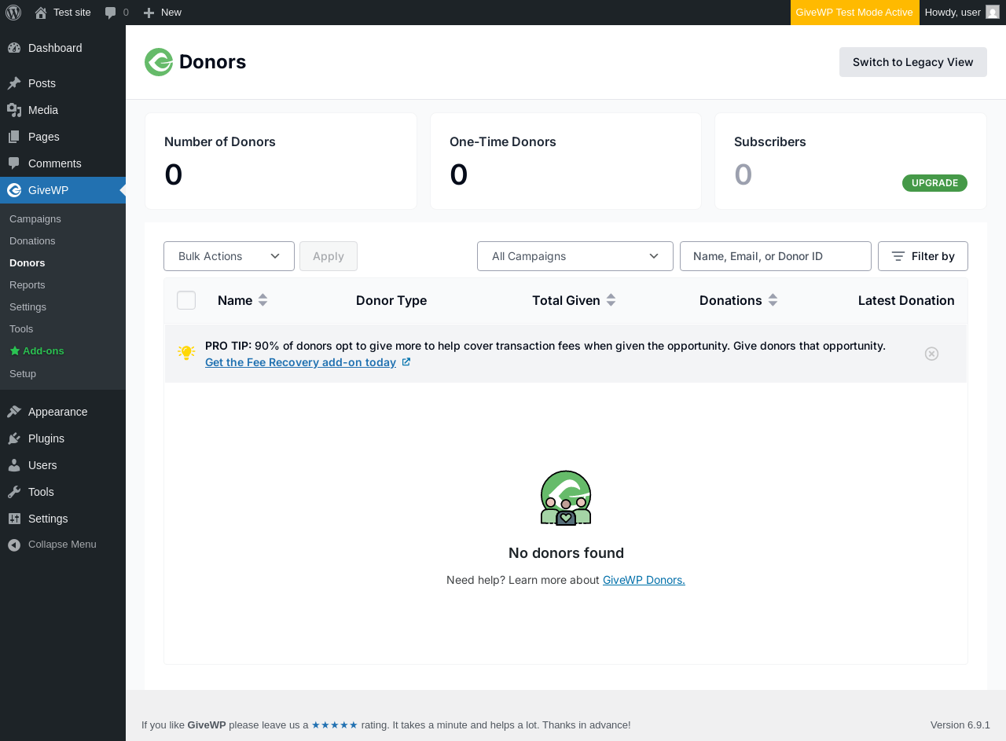
Task: Click the green UPGRADE badge
Action: (934, 183)
